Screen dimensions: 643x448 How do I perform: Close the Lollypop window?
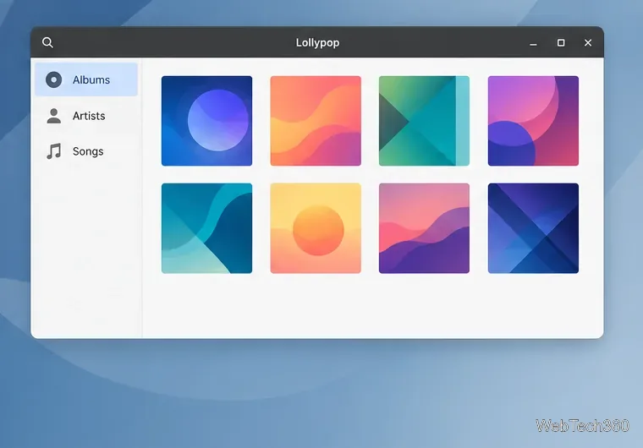[588, 42]
